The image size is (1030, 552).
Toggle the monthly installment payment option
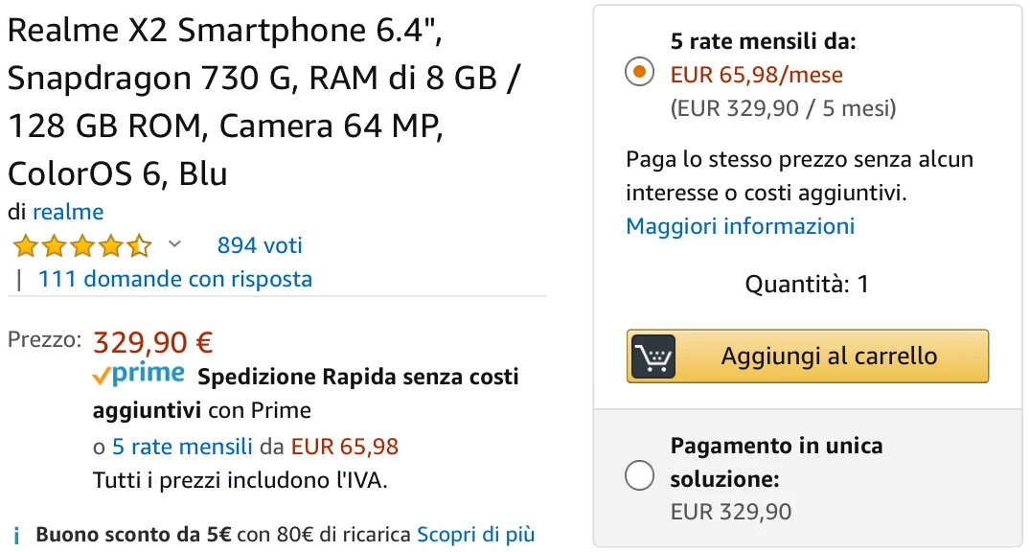[639, 71]
